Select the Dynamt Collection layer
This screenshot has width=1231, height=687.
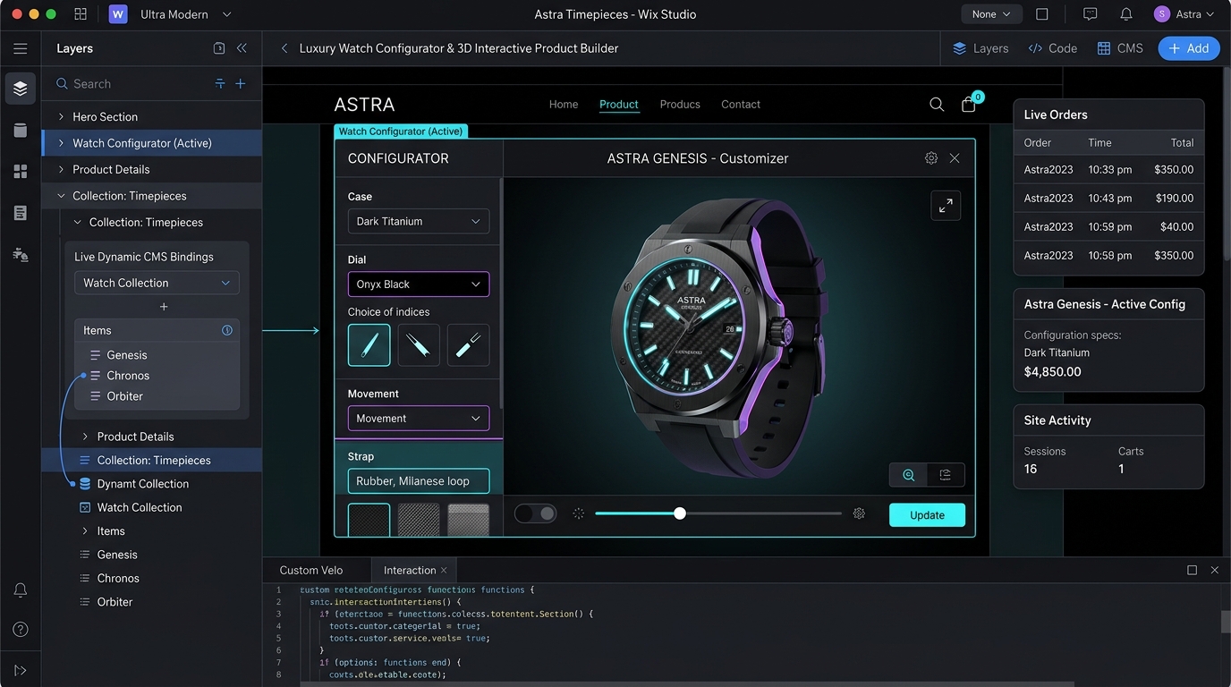143,484
